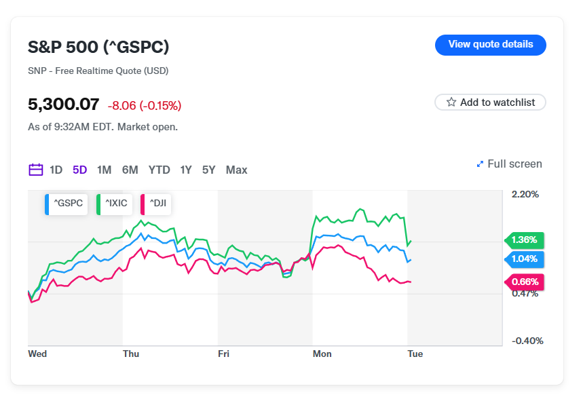
Task: Select the 5Y time range
Action: pos(208,170)
